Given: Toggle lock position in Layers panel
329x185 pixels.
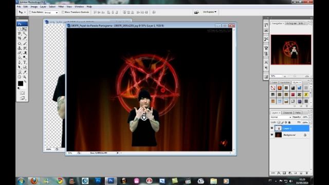Looking at the screenshot, I should [286, 122].
